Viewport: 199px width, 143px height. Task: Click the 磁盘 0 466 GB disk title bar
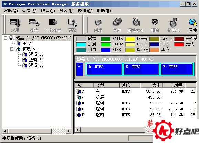tap(115, 59)
